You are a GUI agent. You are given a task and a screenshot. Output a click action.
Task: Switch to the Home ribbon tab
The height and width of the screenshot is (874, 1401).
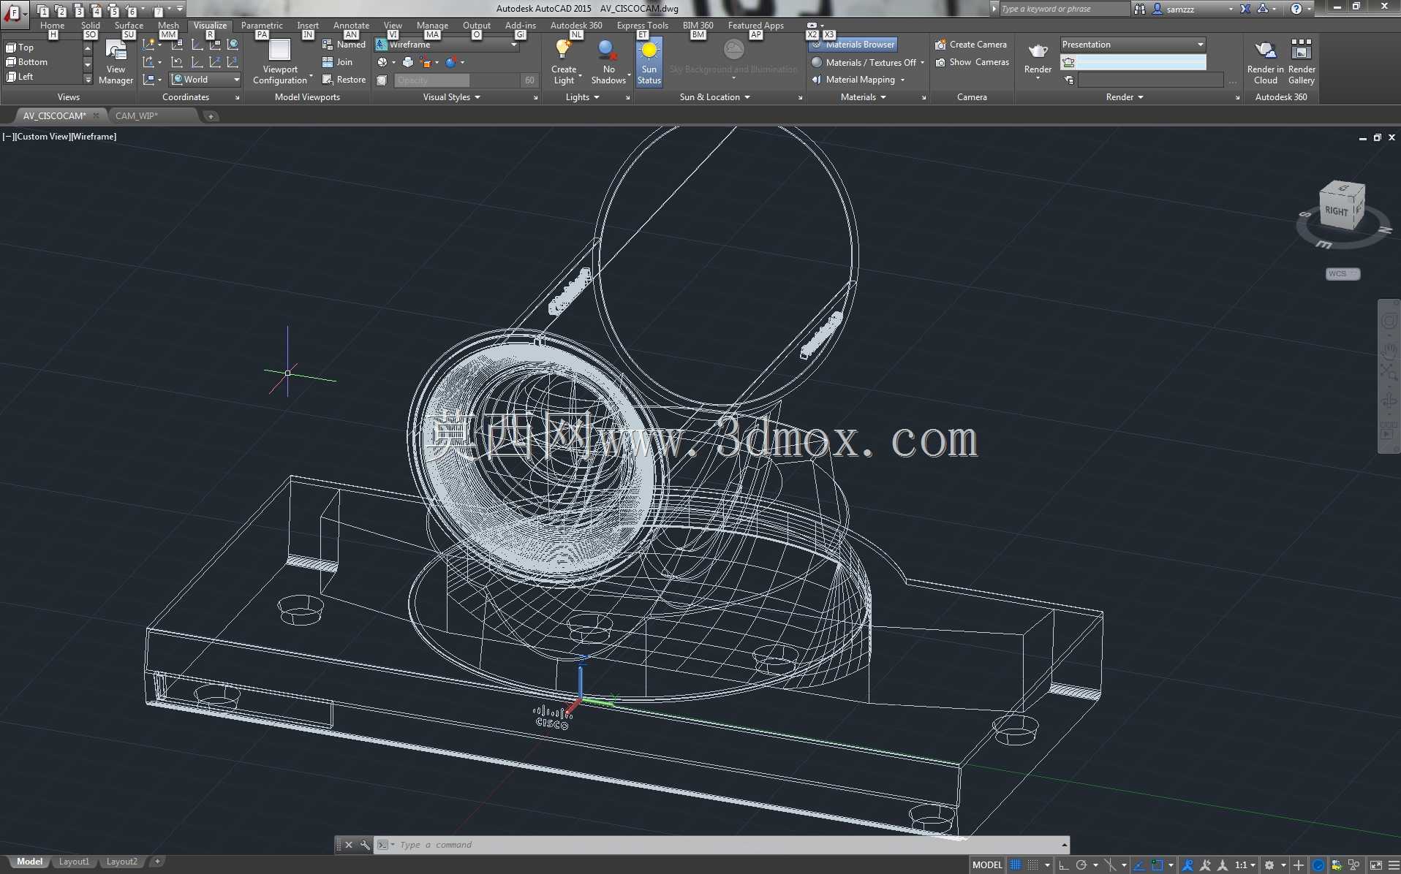coord(52,26)
